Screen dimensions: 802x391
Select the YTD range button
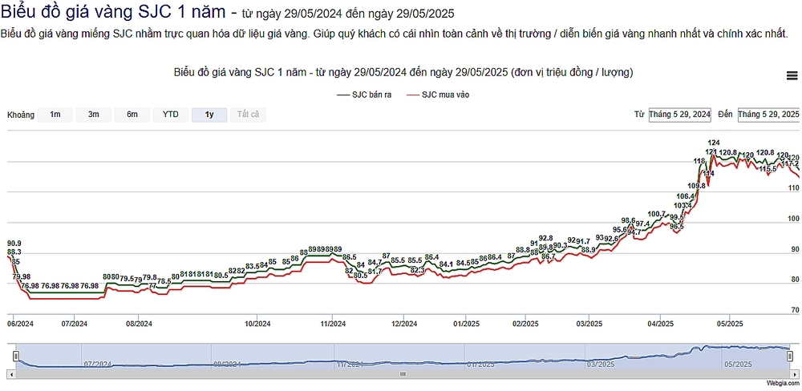(170, 115)
